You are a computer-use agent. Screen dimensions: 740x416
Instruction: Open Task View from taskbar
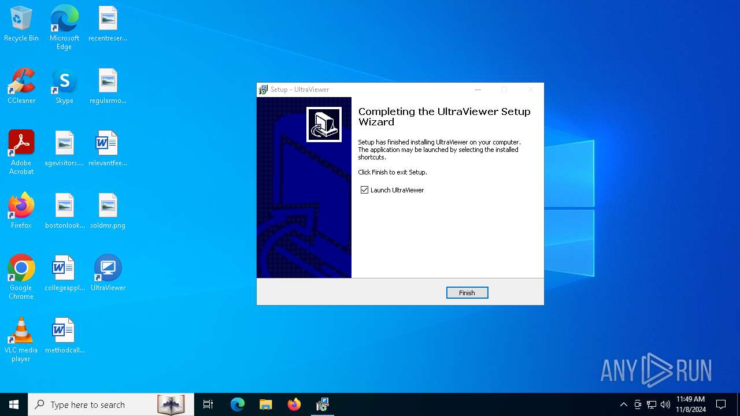(x=208, y=404)
